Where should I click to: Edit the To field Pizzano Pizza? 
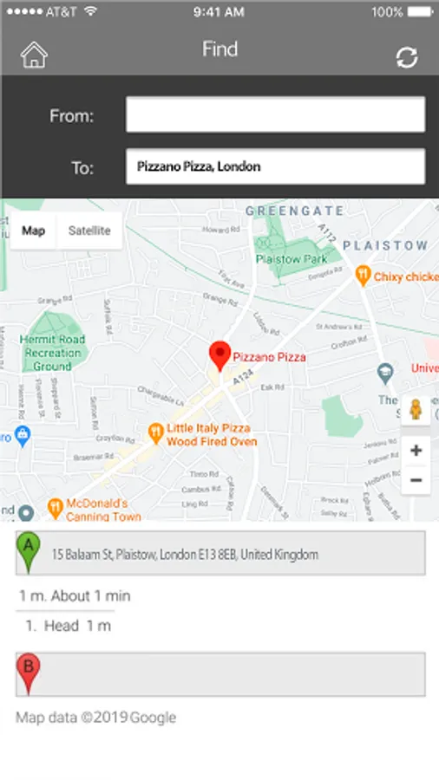pos(275,166)
